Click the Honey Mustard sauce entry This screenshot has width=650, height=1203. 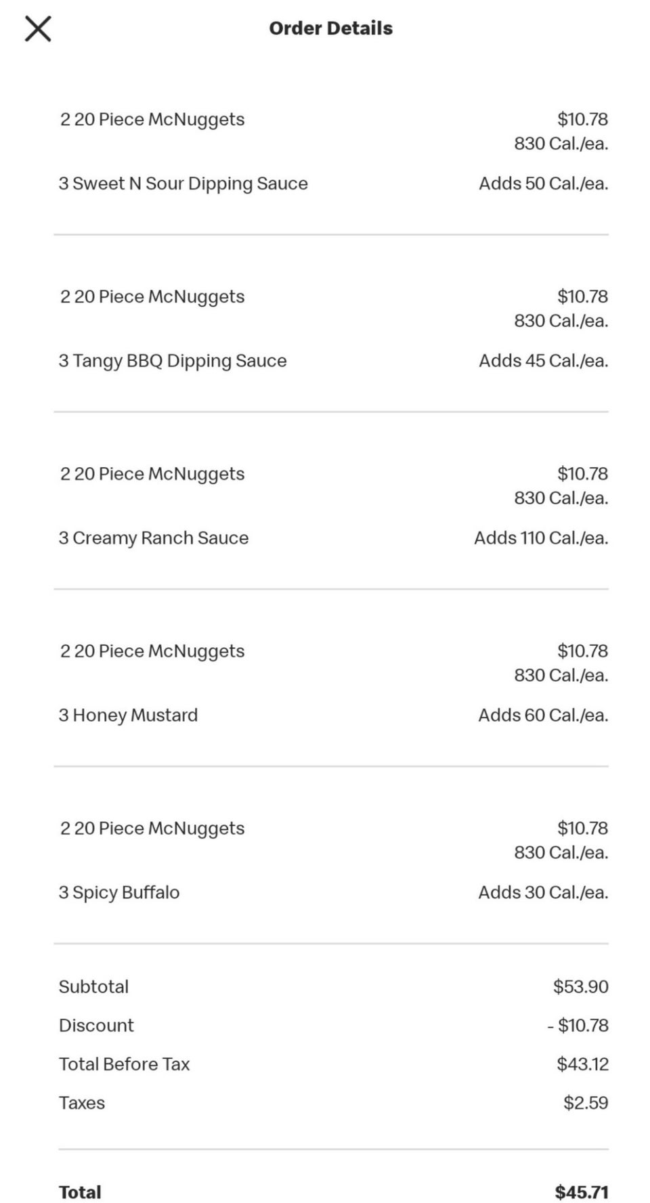pyautogui.click(x=129, y=716)
